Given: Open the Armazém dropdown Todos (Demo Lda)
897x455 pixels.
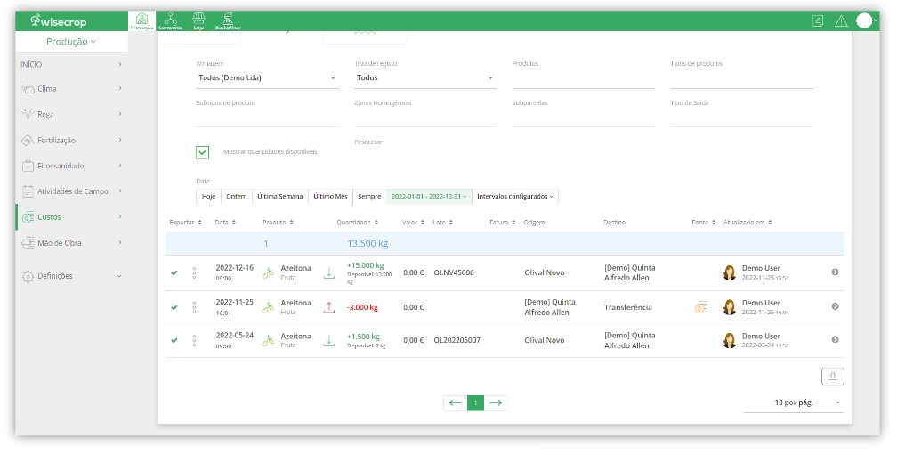Looking at the screenshot, I should tap(267, 77).
